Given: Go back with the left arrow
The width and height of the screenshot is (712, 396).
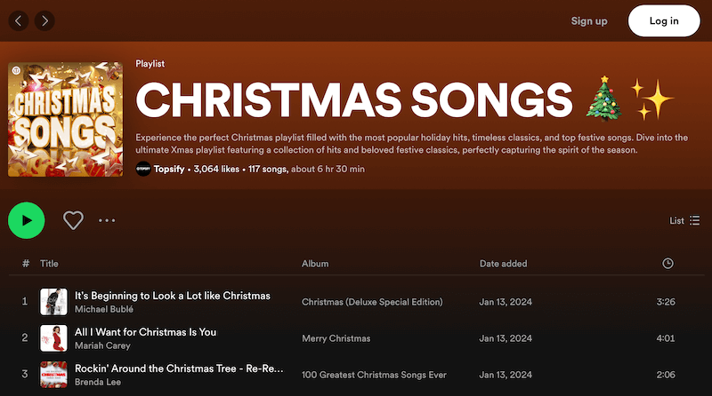Looking at the screenshot, I should pos(20,20).
